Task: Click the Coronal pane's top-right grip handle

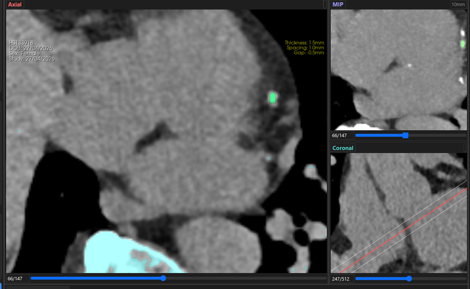Action: click(x=465, y=147)
